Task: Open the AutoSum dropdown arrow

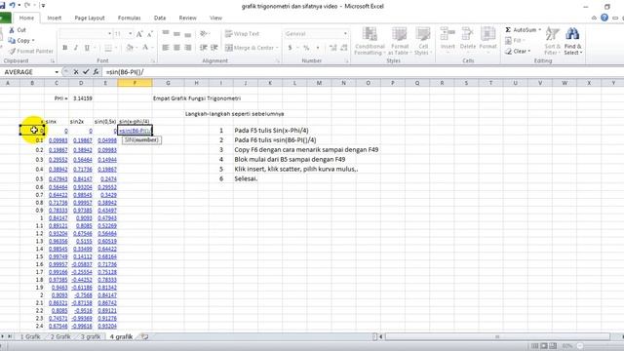Action: pyautogui.click(x=539, y=30)
